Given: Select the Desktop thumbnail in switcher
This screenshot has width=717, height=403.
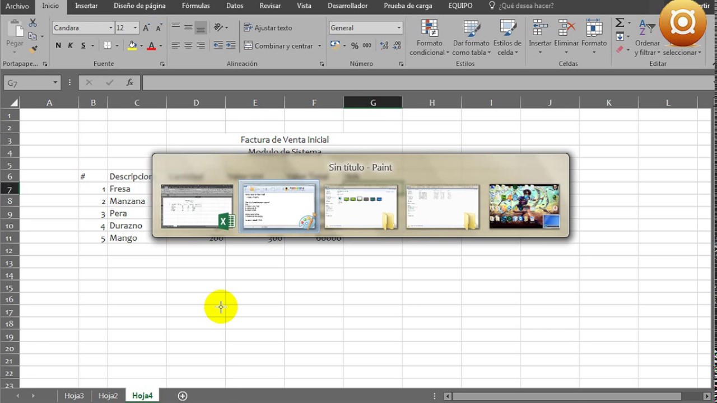Looking at the screenshot, I should point(524,206).
